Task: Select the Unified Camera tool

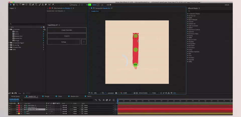Action: click(24, 5)
